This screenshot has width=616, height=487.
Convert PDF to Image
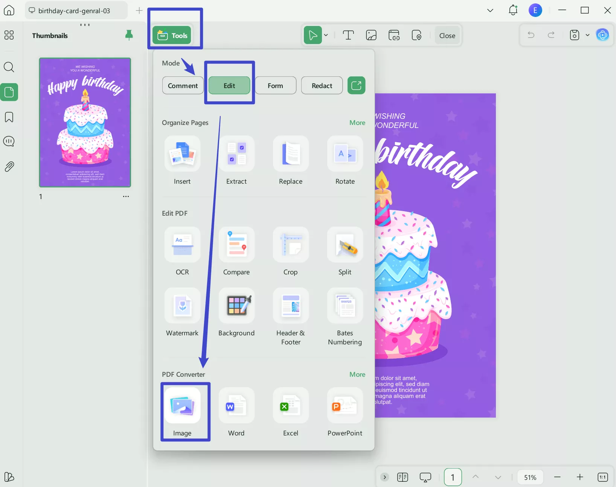point(182,412)
